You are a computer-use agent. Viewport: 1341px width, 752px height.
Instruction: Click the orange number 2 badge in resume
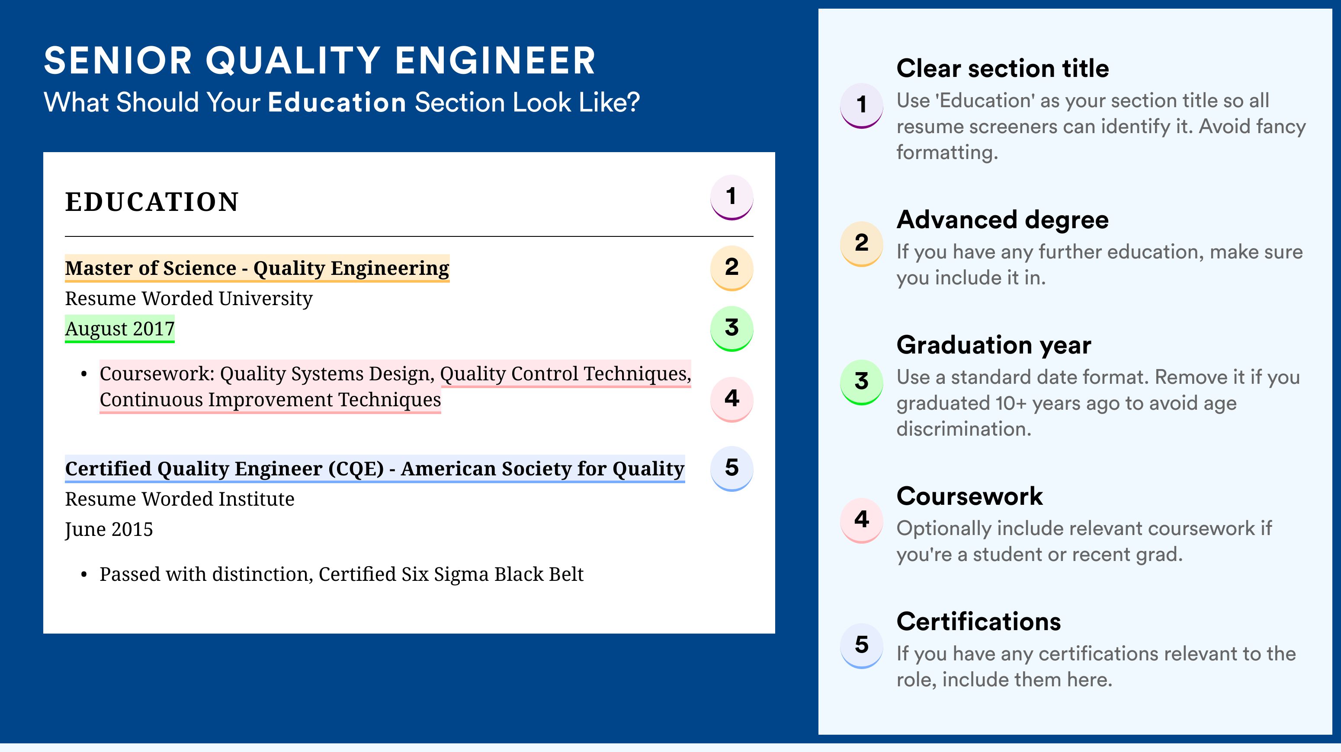[x=731, y=268]
